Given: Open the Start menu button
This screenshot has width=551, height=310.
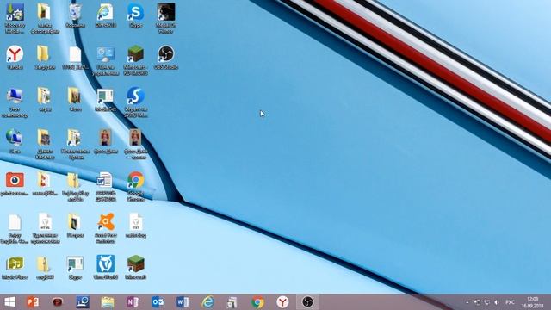Looking at the screenshot, I should [x=9, y=302].
